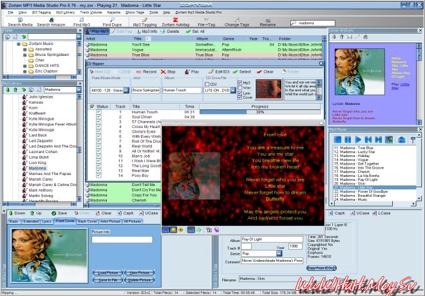The image size is (425, 296).
Task: Toggle the Mp3 checkbox in the CD Ripper
Action: [240, 82]
